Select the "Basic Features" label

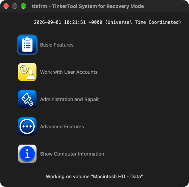coord(57,45)
